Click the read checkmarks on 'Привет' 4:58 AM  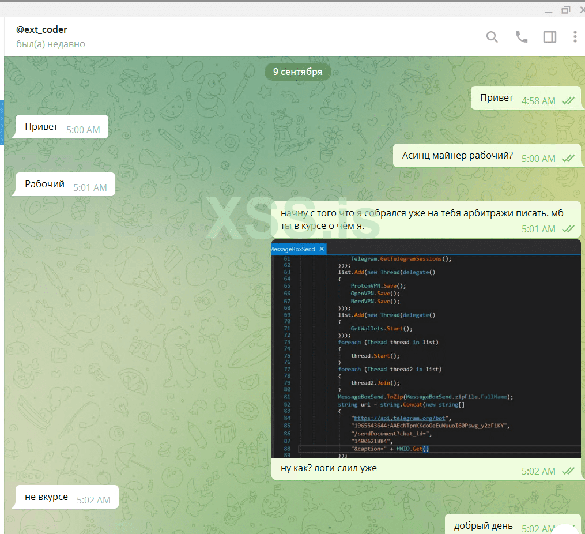568,101
